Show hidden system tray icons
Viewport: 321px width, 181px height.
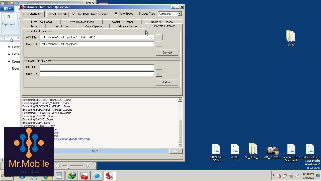point(274,175)
